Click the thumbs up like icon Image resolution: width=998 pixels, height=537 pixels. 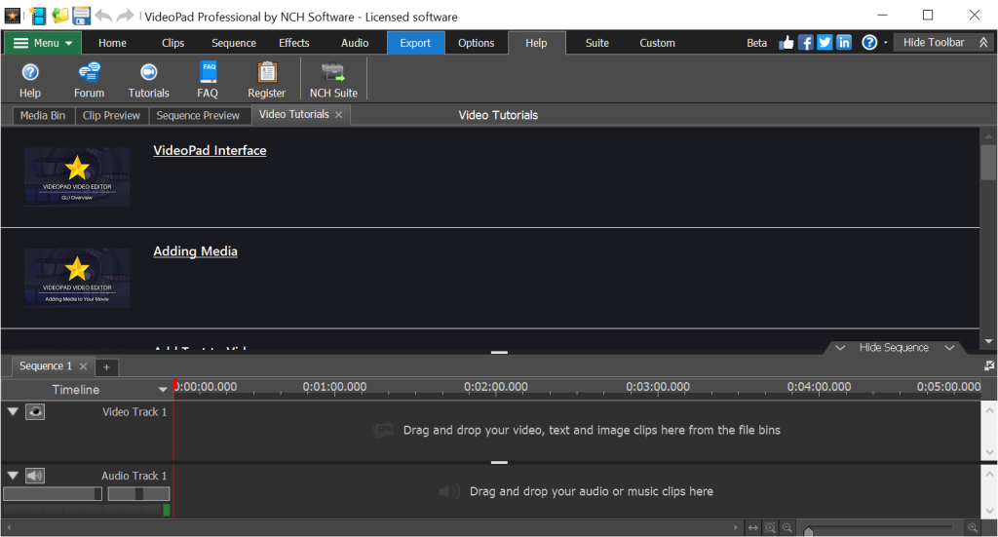(x=787, y=43)
